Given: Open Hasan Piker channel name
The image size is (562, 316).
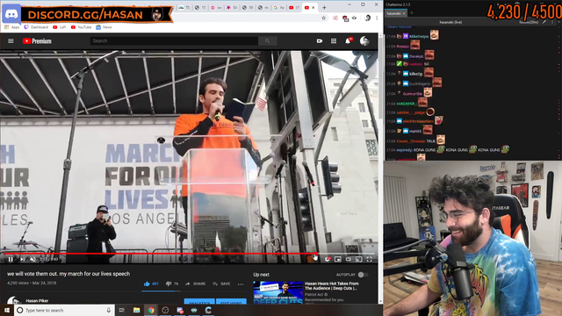Looking at the screenshot, I should coord(37,301).
